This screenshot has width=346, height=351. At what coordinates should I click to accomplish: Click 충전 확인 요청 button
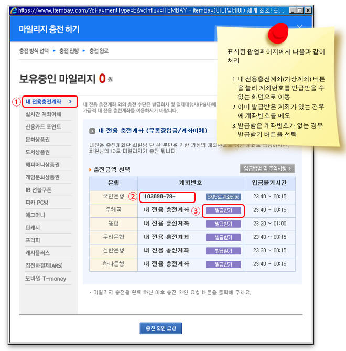tap(161, 328)
